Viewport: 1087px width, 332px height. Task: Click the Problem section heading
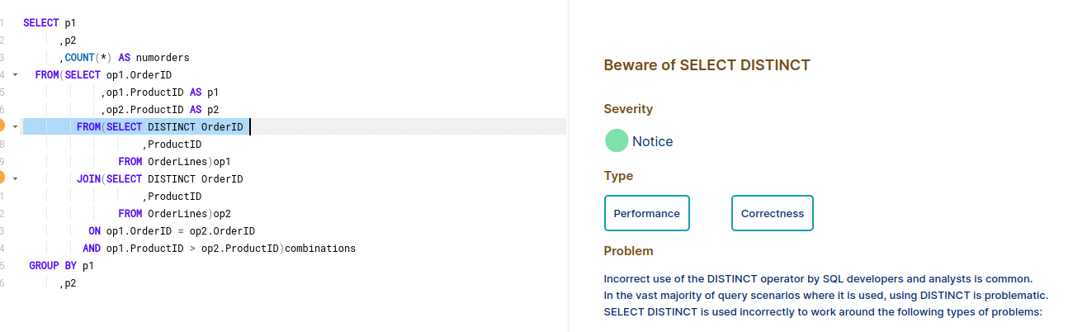click(x=628, y=251)
